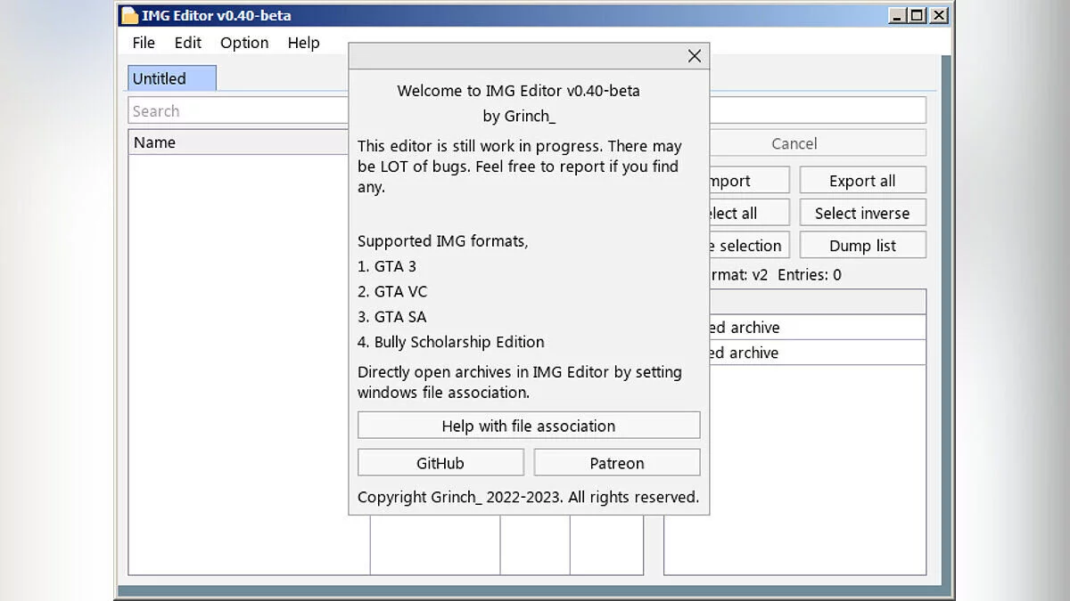Click the 'Entries: 0' status text

pos(809,275)
